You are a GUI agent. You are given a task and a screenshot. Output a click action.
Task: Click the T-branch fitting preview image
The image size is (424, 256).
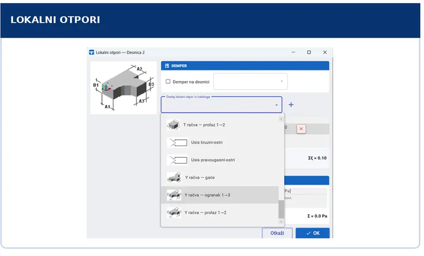(x=123, y=88)
